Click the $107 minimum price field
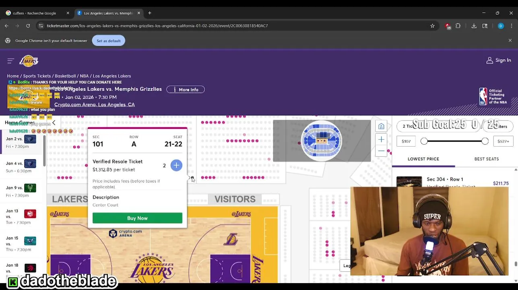The width and height of the screenshot is (518, 290). click(x=406, y=141)
